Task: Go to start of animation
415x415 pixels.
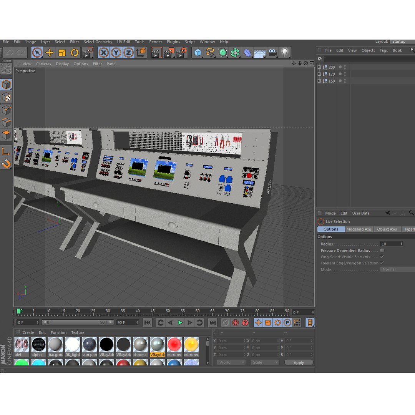Action: point(148,323)
